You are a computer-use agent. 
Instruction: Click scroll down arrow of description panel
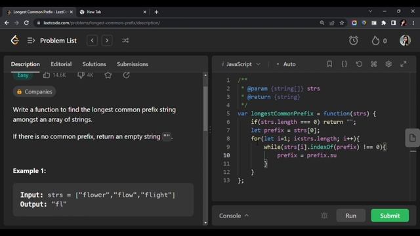205,222
